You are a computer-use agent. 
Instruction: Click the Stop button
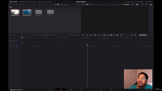coord(111,35)
